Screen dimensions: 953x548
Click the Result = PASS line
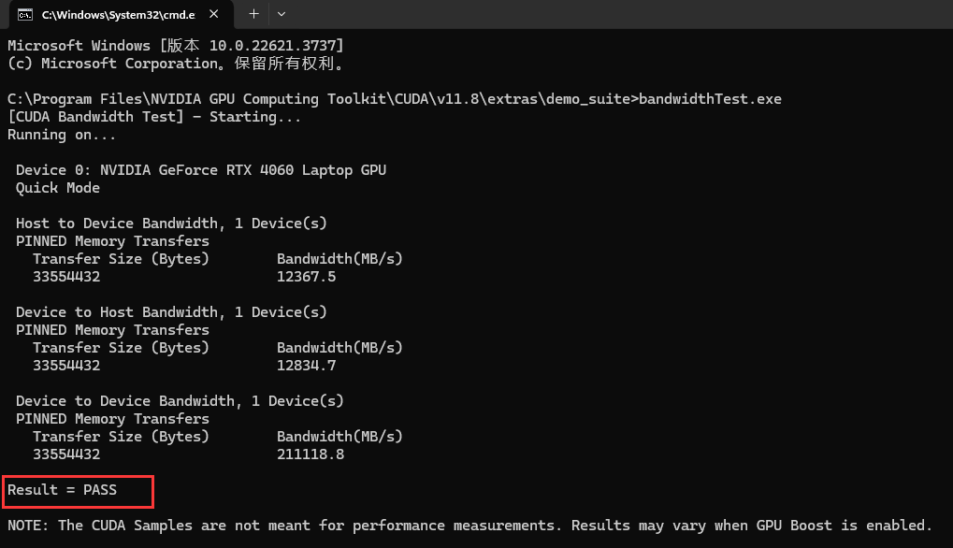[x=62, y=489]
